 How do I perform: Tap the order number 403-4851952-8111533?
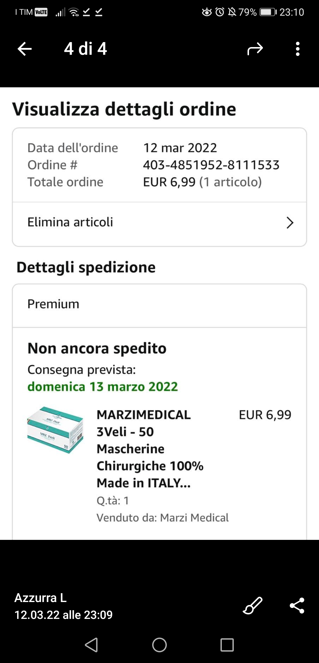(211, 165)
